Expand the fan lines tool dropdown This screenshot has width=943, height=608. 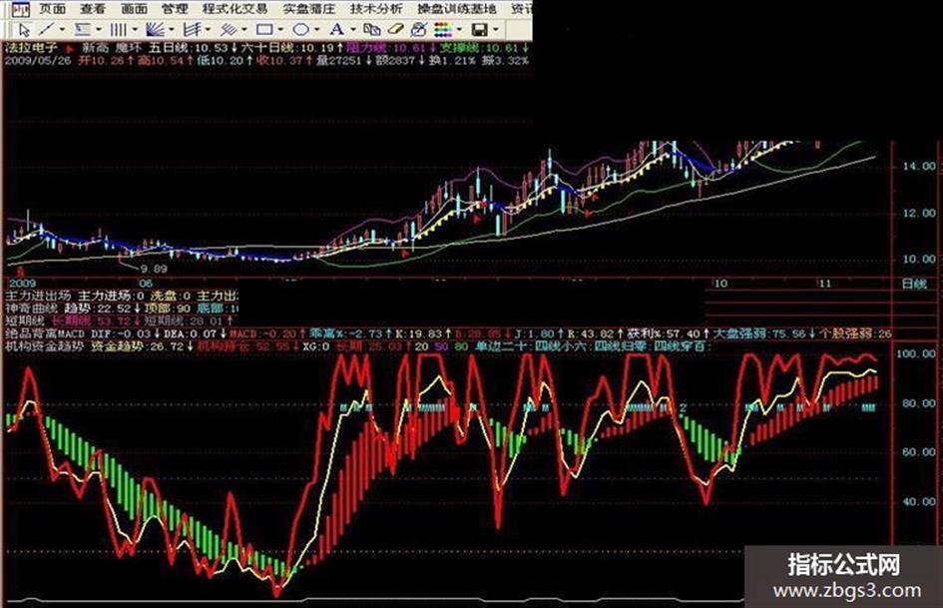[172, 30]
